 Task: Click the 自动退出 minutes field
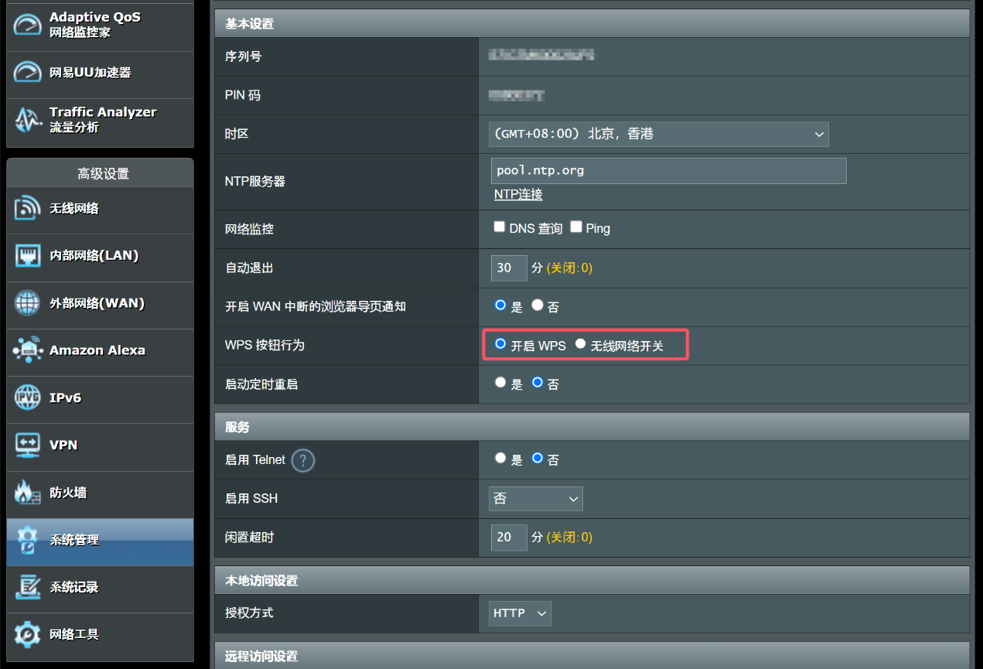[x=509, y=268]
